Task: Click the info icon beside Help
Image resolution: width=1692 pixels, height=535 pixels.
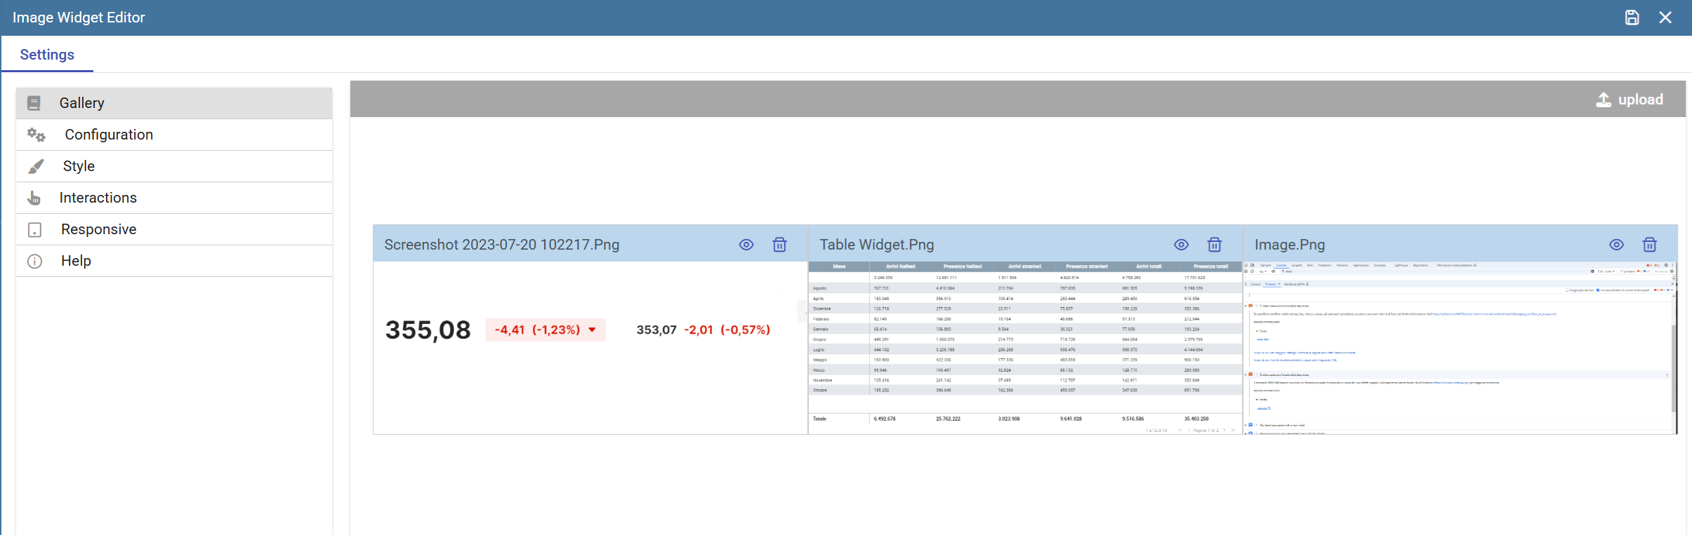Action: tap(34, 261)
